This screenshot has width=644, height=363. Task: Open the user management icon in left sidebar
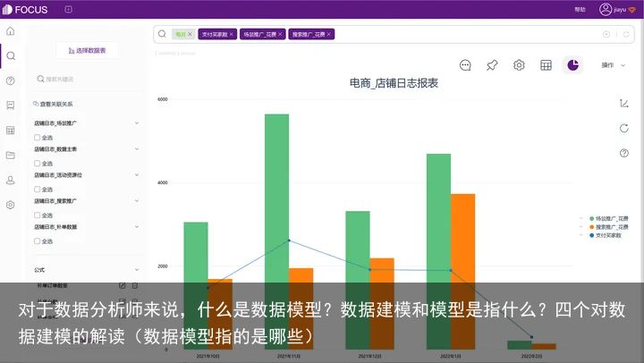click(11, 181)
